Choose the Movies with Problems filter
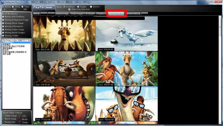This screenshot has height=126, width=223. tap(3, 17)
